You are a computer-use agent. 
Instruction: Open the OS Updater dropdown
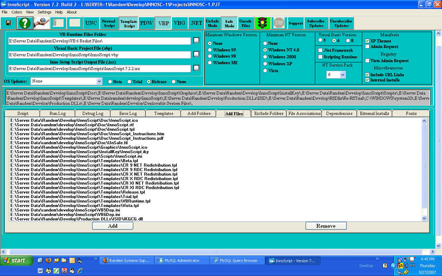tap(99, 81)
